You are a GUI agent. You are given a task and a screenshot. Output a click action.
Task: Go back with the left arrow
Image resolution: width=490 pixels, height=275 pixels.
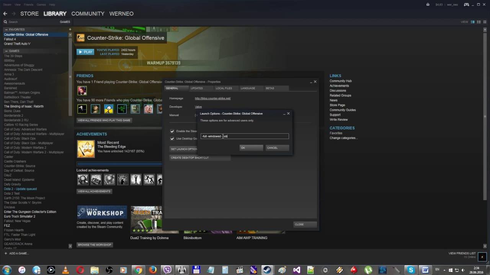click(5, 14)
